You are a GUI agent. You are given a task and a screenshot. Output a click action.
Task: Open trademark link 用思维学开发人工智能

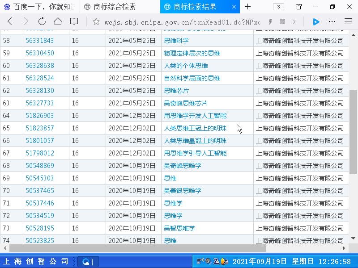[195, 116]
